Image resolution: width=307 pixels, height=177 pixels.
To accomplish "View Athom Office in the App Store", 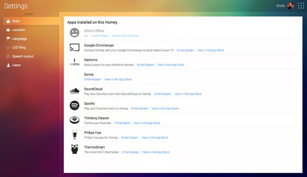I will (x=125, y=36).
